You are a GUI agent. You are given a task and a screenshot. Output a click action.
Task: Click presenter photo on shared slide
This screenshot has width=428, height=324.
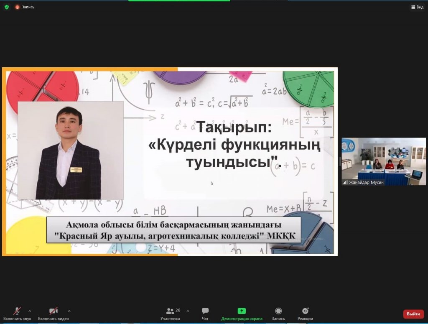pyautogui.click(x=70, y=151)
